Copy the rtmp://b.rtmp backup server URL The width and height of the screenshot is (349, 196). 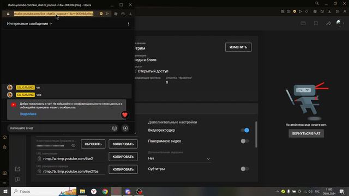[x=123, y=169]
